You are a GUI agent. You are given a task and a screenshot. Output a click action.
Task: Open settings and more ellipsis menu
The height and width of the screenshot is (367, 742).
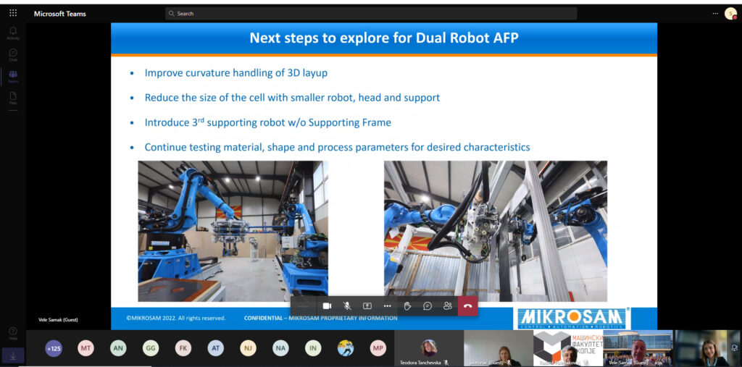(x=715, y=13)
